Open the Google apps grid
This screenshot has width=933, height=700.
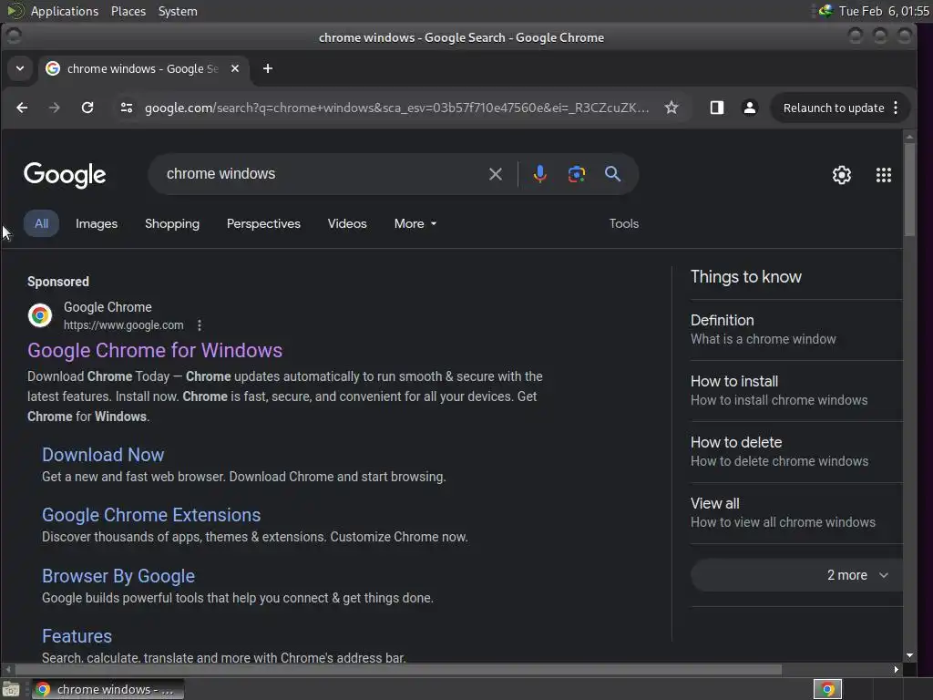(x=884, y=175)
